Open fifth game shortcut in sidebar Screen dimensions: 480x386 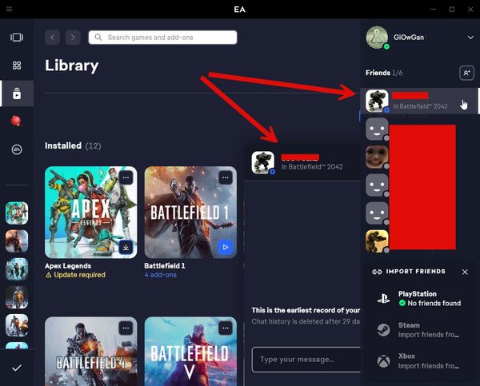point(17,325)
